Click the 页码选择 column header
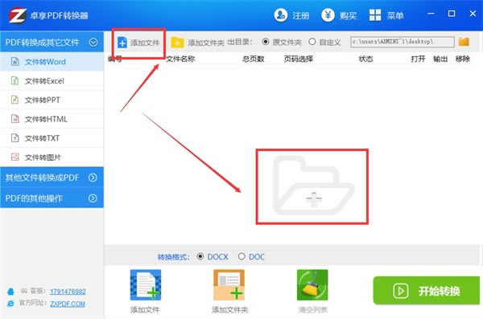 298,59
